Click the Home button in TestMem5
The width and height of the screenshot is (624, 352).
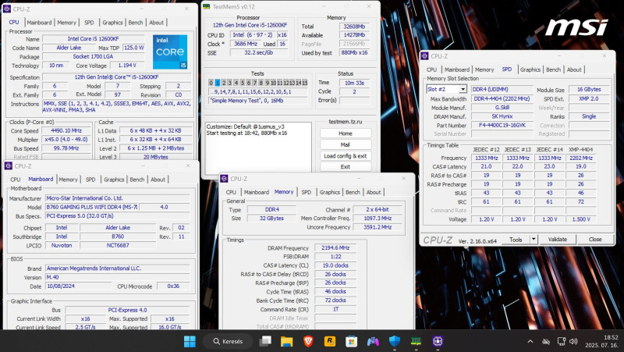click(x=346, y=133)
